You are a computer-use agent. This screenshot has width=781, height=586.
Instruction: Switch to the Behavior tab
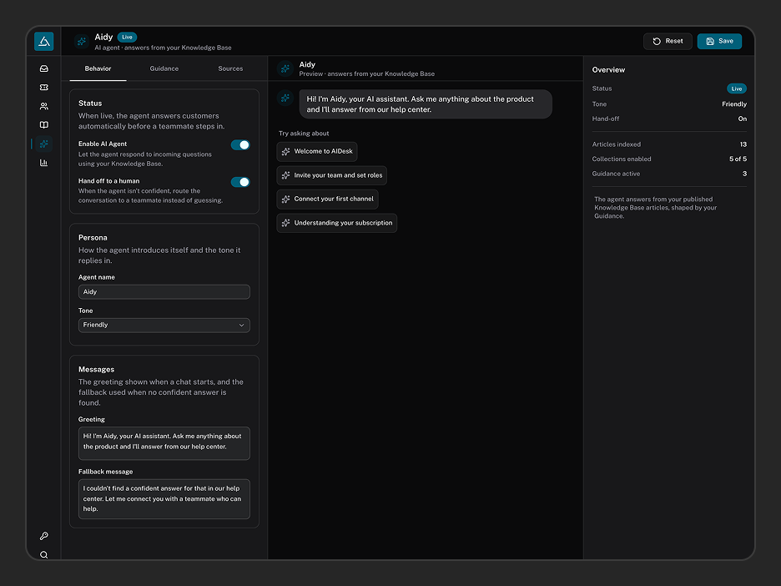(98, 68)
